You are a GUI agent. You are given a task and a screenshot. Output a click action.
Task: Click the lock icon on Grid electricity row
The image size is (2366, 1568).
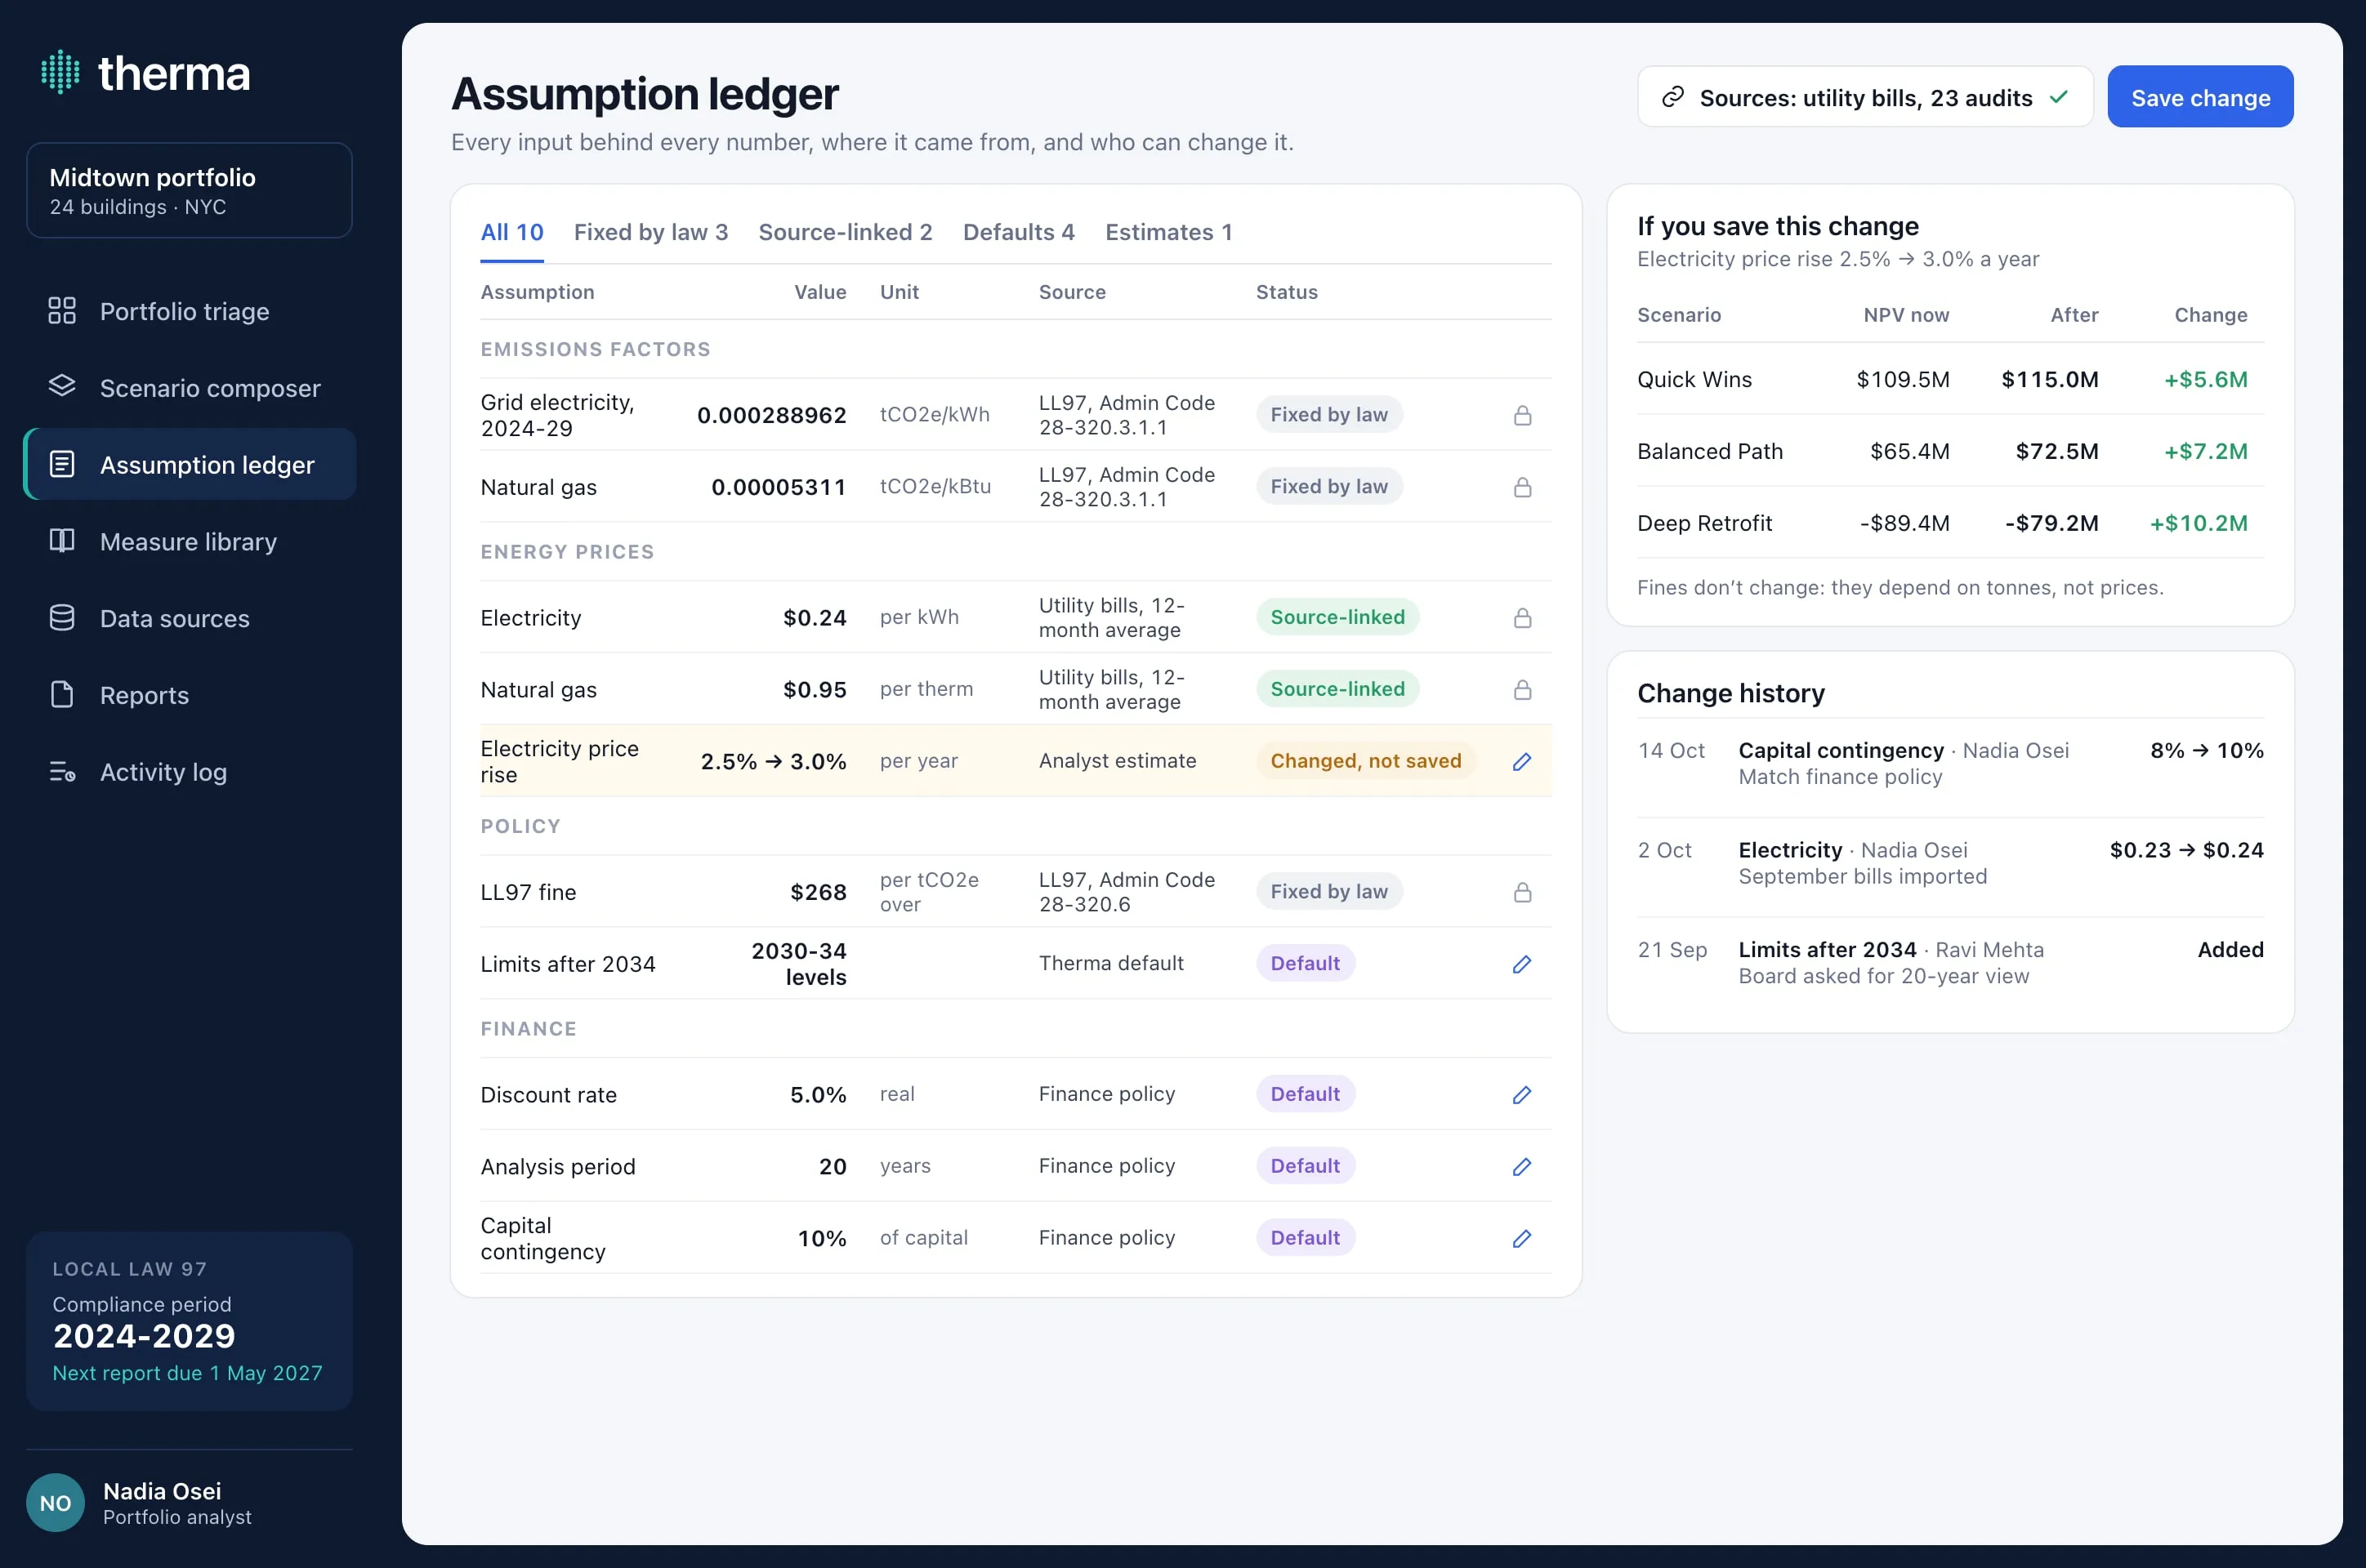(1522, 415)
